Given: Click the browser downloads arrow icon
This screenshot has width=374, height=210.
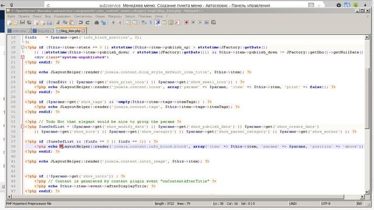Looking at the screenshot, I should (365, 5).
